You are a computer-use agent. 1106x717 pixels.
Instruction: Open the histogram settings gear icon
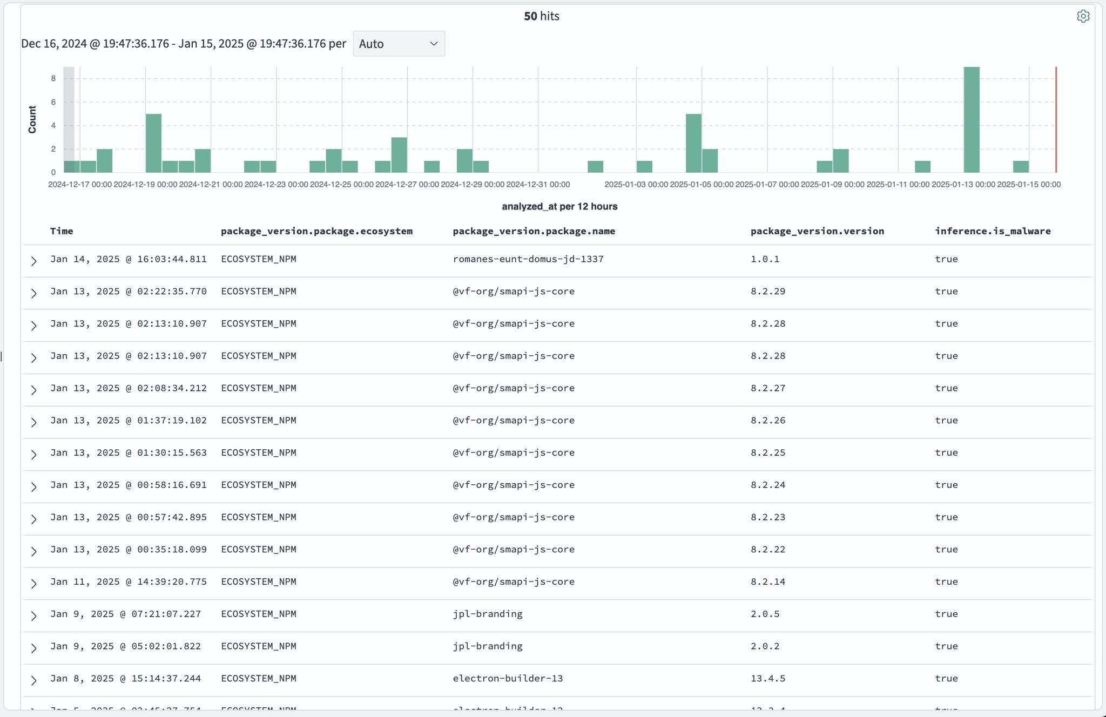point(1083,16)
